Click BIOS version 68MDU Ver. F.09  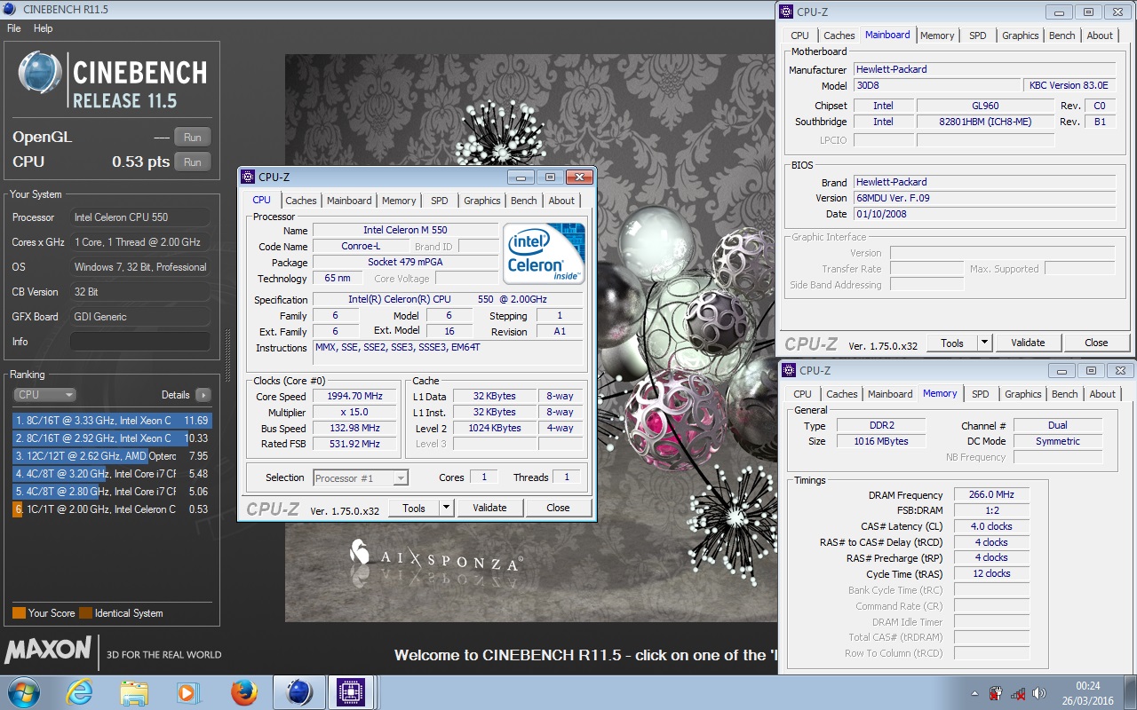[x=984, y=198]
